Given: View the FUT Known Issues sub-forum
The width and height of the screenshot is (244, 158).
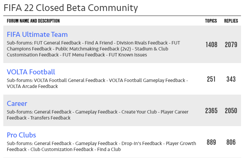Looking at the screenshot, I should click(128, 55).
